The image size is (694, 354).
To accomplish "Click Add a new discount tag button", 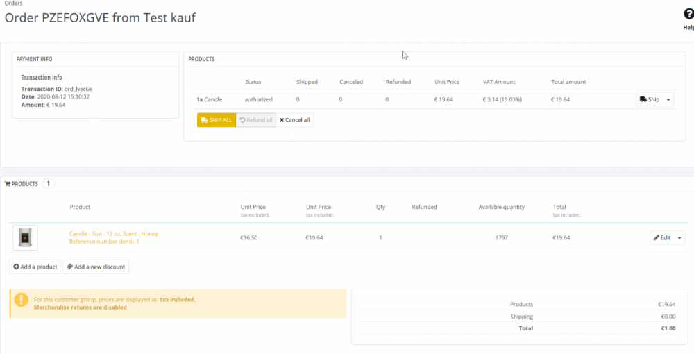I will [x=95, y=267].
